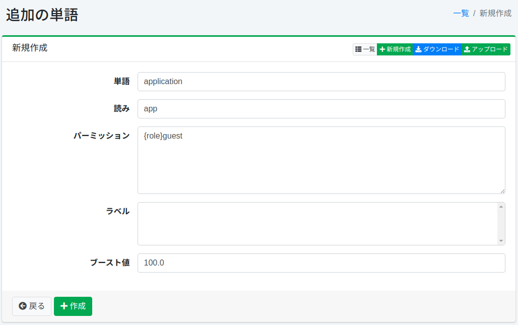Focus the ブースト値 field showing 100.0
This screenshot has height=325, width=518.
point(321,263)
